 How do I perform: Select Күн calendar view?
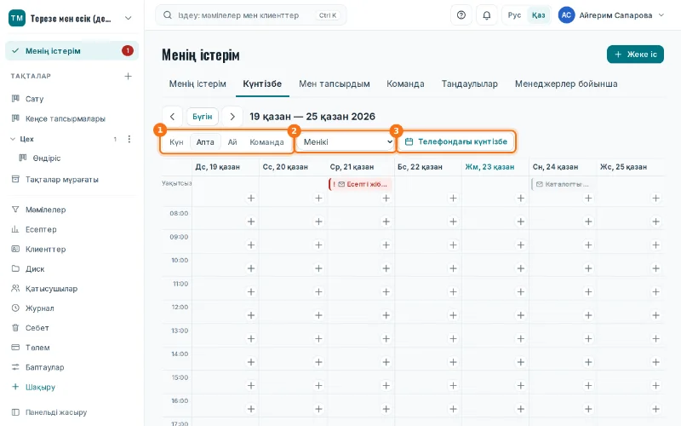click(x=176, y=142)
